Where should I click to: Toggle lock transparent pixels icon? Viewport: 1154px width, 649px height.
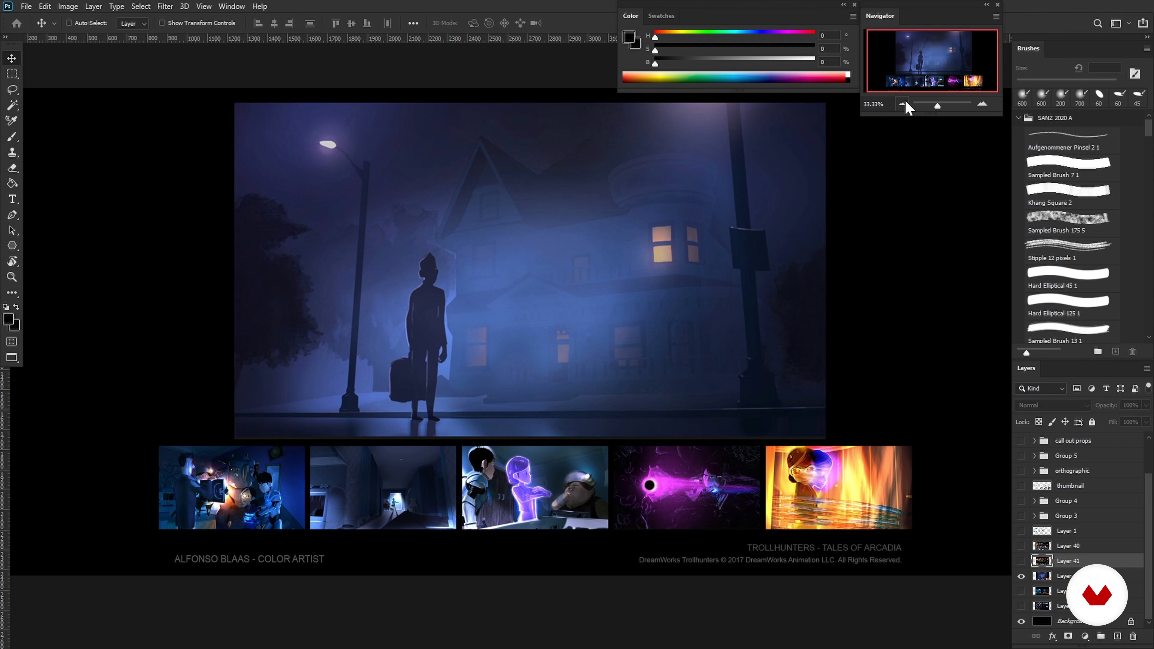pyautogui.click(x=1038, y=422)
